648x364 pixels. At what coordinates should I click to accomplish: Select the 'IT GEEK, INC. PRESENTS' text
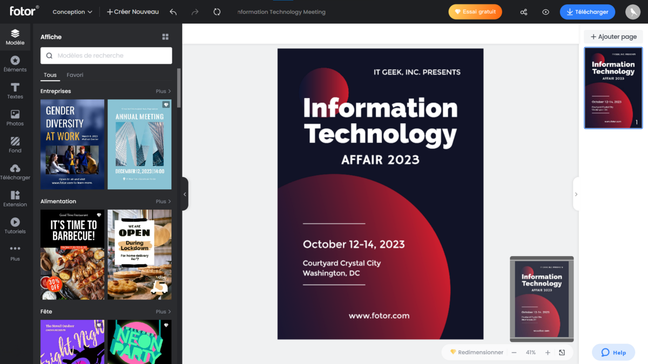[417, 72]
